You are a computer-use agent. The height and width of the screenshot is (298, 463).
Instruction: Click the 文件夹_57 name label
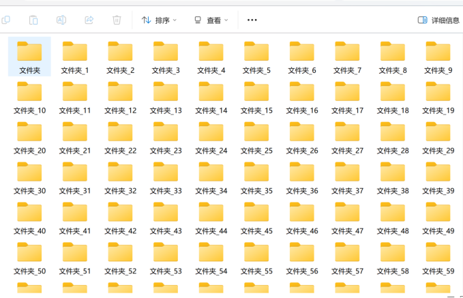click(x=347, y=271)
